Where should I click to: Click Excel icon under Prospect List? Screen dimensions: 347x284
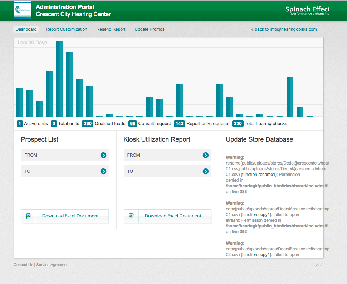tap(29, 216)
